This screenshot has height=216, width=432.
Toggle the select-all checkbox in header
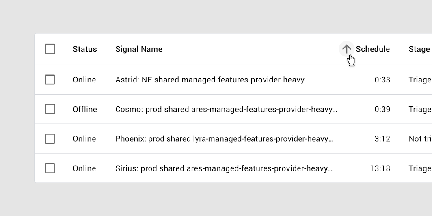[x=50, y=49]
